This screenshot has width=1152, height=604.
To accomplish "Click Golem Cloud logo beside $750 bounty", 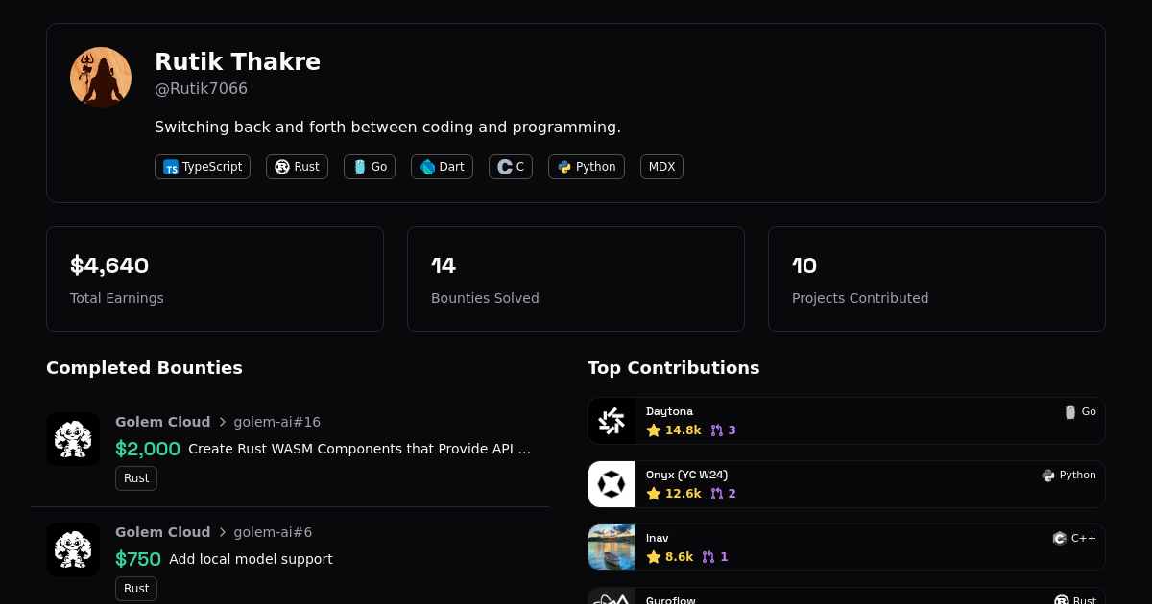I will [73, 549].
